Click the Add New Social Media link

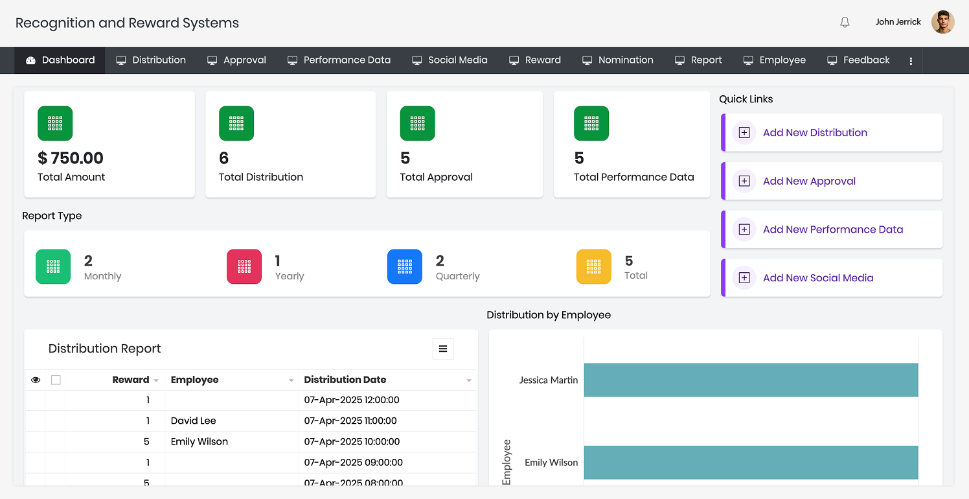[x=818, y=277]
